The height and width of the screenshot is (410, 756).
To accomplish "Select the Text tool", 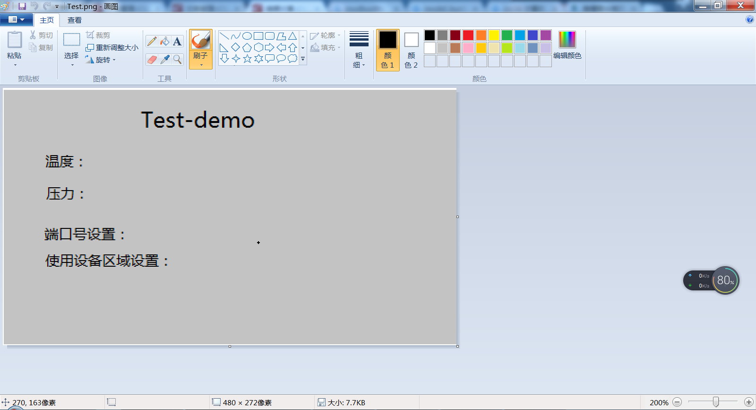I will click(x=177, y=41).
